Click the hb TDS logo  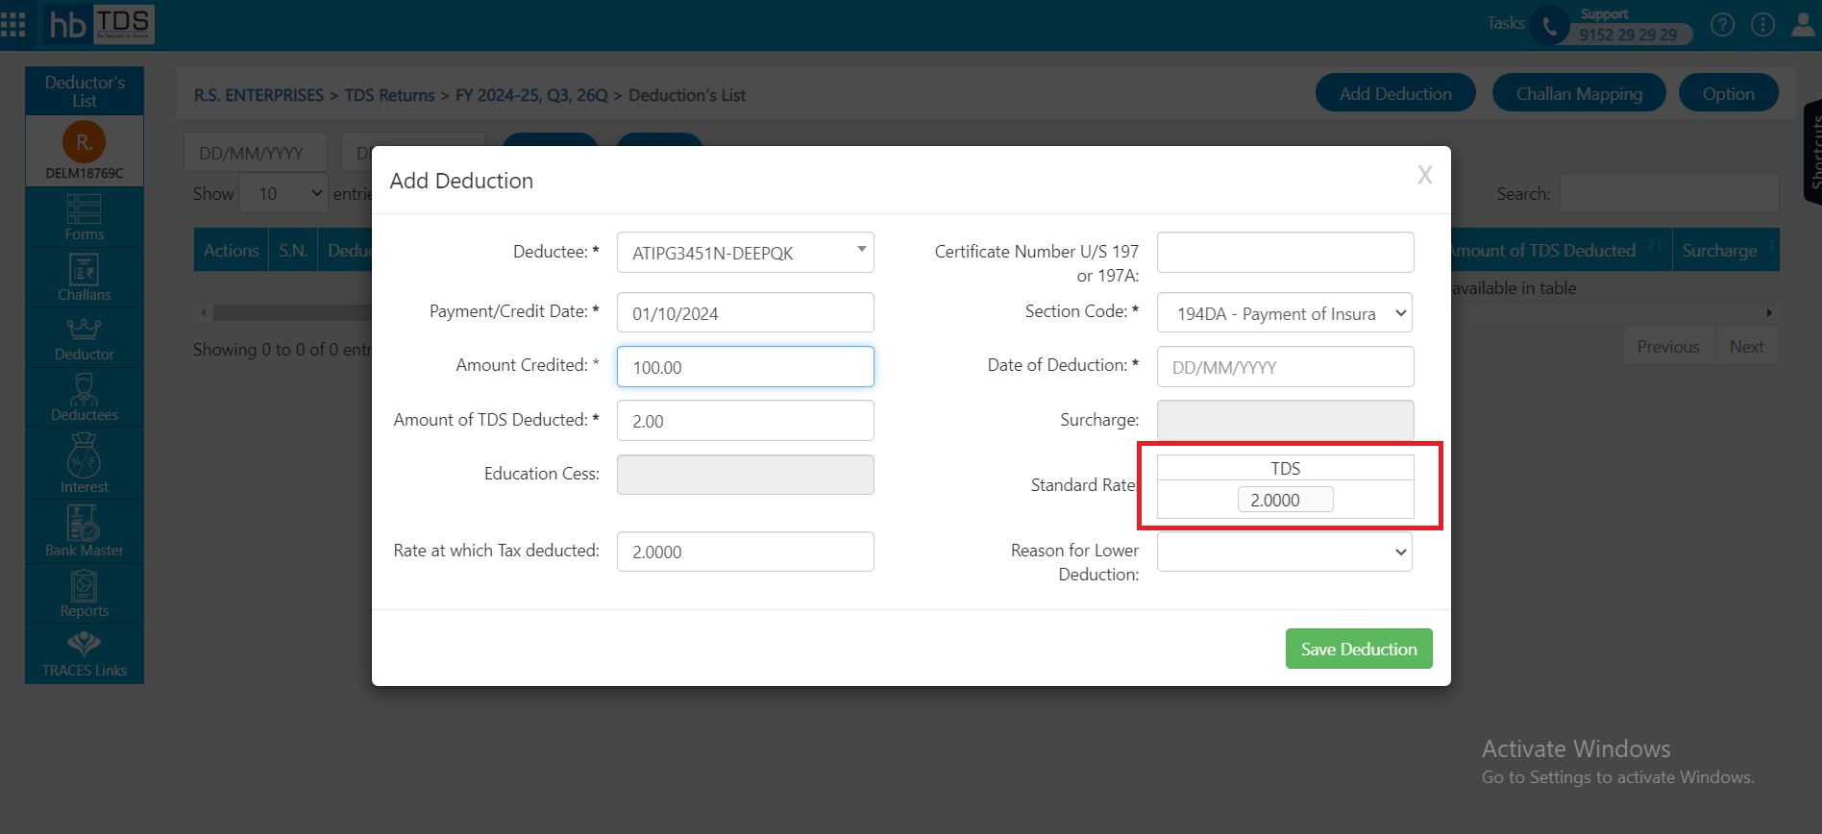click(99, 24)
